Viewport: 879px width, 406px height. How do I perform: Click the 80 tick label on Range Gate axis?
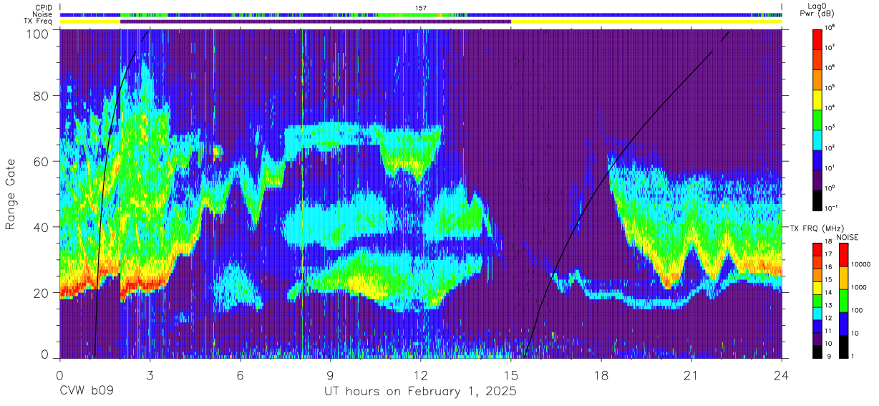click(x=41, y=95)
